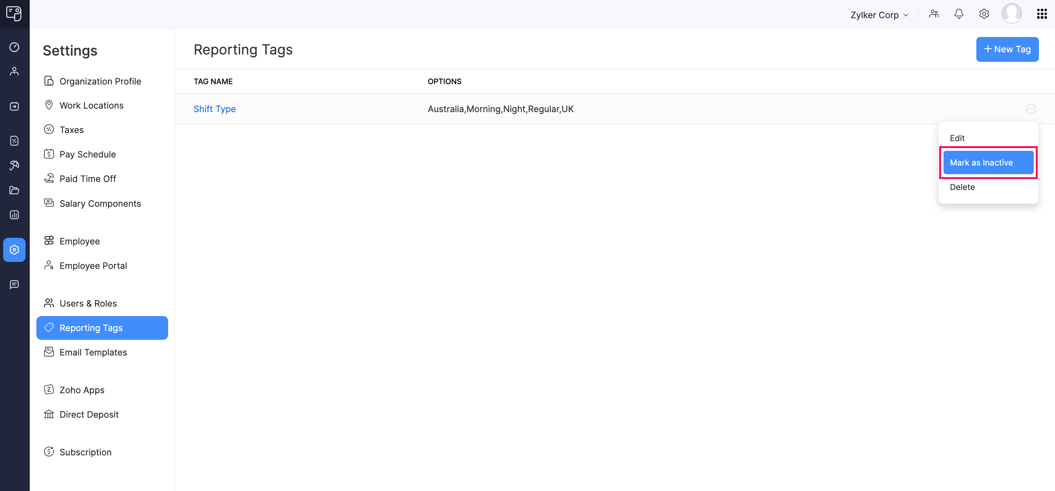The height and width of the screenshot is (491, 1055).
Task: Open Zoho Apps settings
Action: click(x=102, y=390)
